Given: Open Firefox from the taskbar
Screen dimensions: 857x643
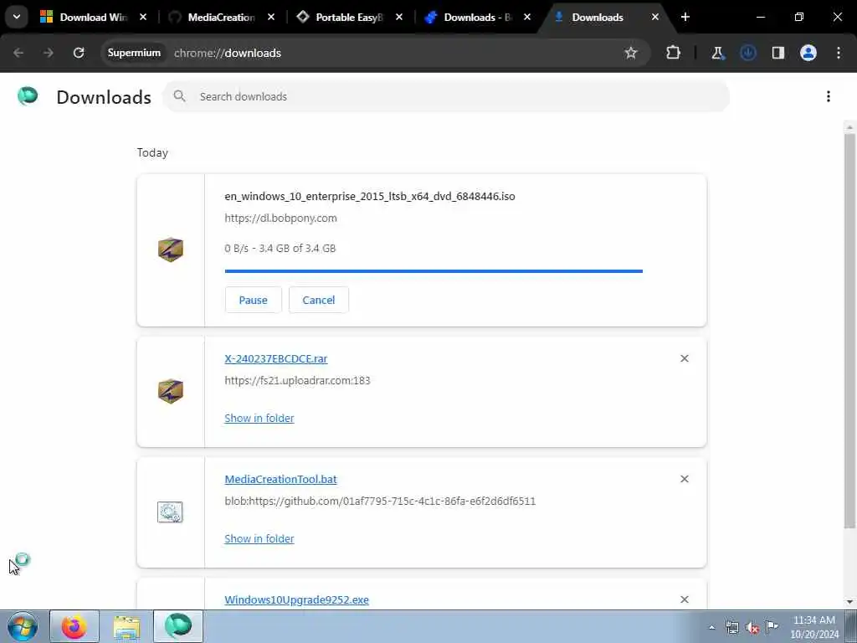Looking at the screenshot, I should pyautogui.click(x=74, y=626).
